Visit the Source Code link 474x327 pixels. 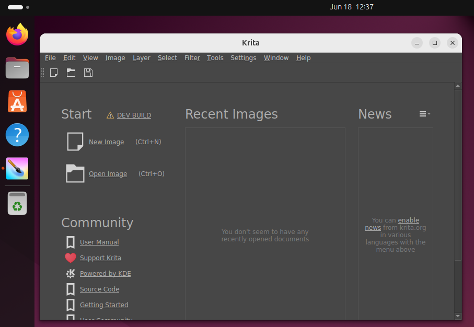click(x=99, y=289)
